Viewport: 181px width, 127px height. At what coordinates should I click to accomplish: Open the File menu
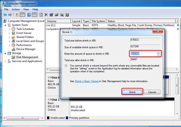6,9
